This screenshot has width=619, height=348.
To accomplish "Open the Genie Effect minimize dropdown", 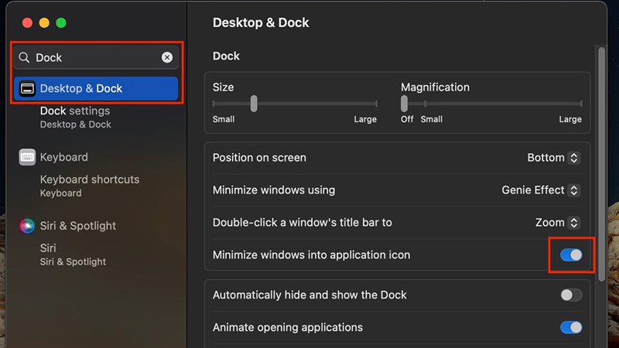I will (540, 190).
